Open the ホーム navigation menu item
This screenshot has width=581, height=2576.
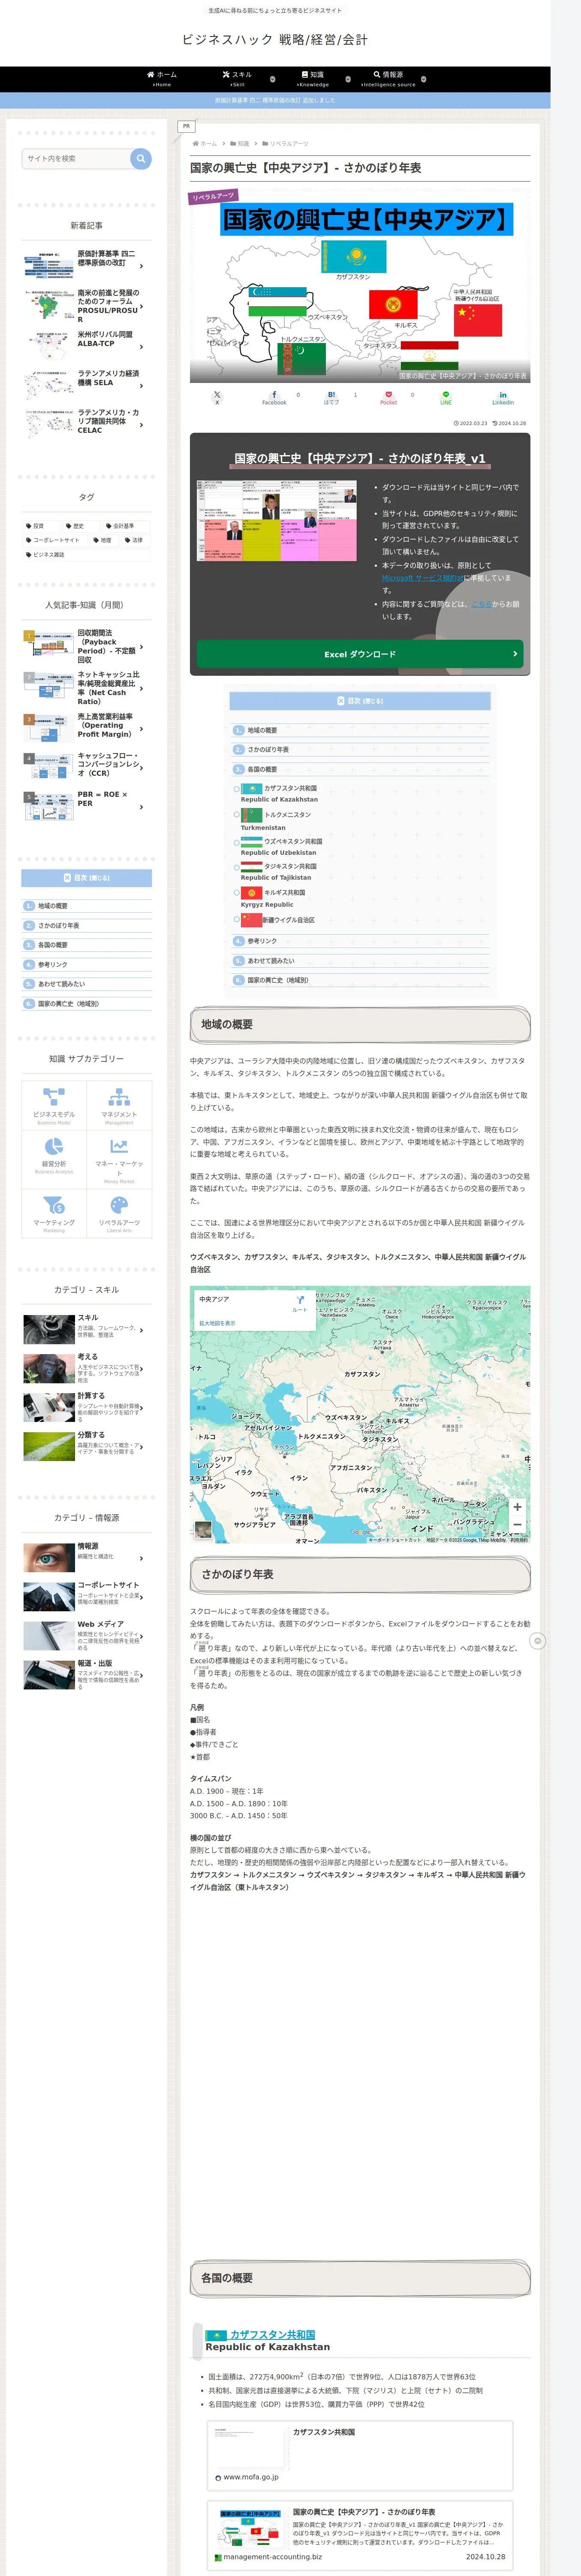pyautogui.click(x=162, y=78)
